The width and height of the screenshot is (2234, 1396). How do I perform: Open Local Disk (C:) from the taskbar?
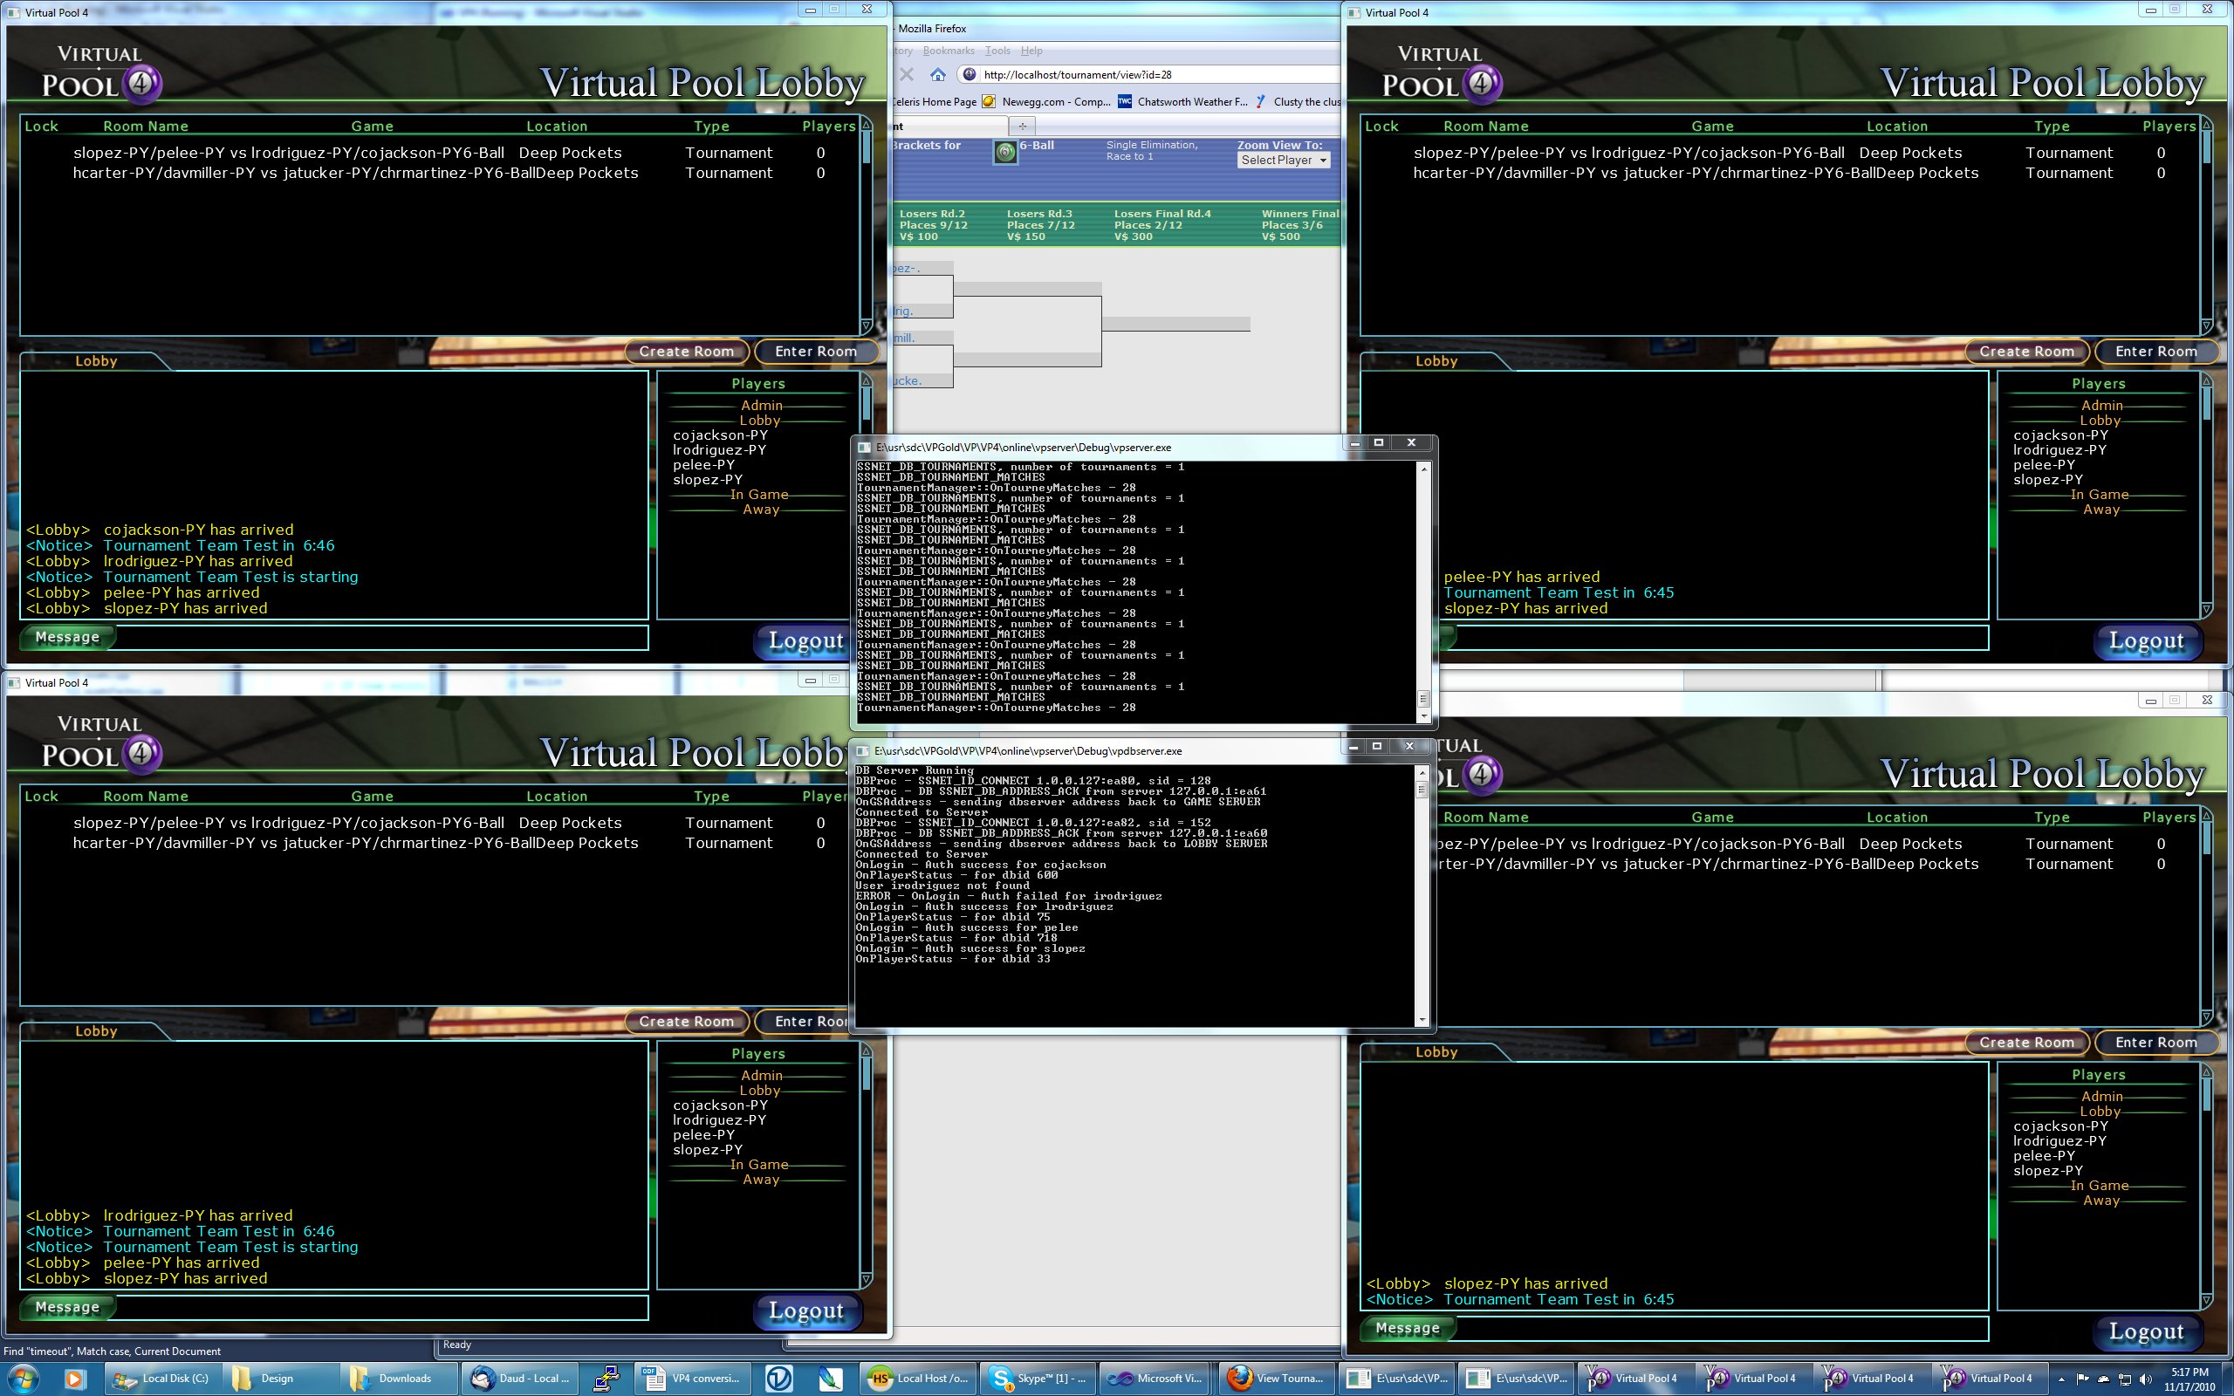161,1379
